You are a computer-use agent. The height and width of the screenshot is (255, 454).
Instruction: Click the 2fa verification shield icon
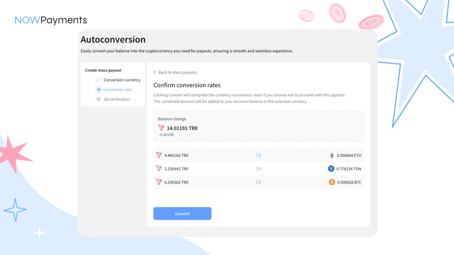pos(98,99)
